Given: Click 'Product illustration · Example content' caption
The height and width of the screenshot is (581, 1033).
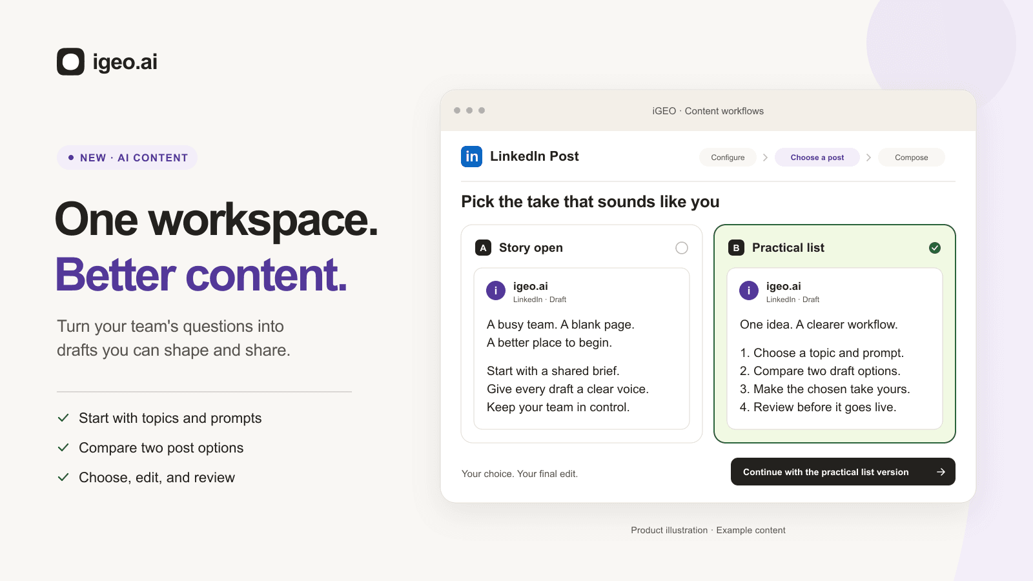Looking at the screenshot, I should [708, 530].
